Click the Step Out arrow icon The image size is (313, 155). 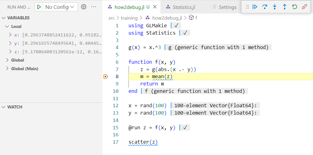(284, 7)
